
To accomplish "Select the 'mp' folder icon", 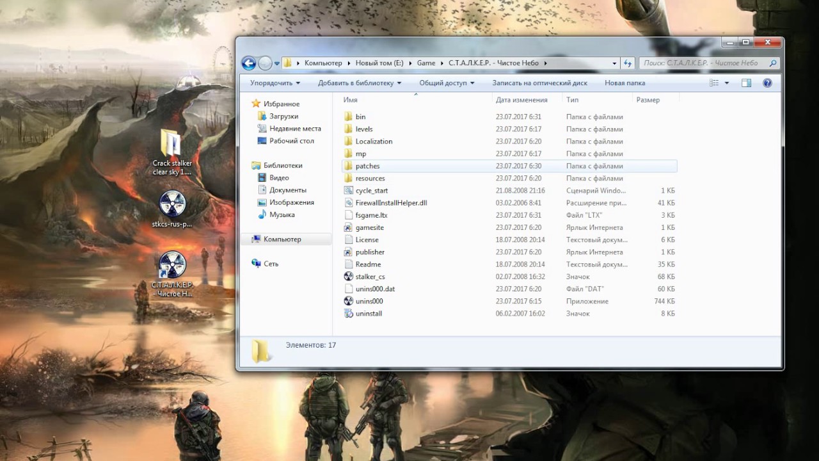I will pyautogui.click(x=348, y=154).
